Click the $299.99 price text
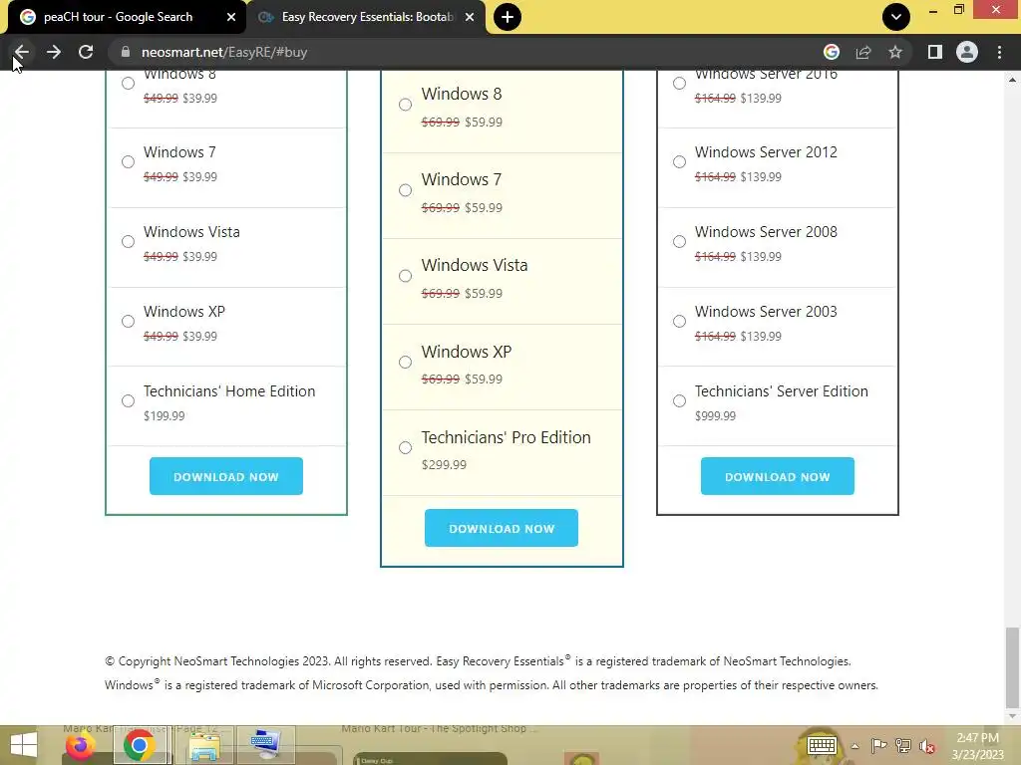Viewport: 1021px width, 765px height. [444, 464]
